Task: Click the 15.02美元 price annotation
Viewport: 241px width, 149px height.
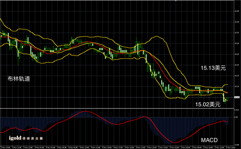Action: pyautogui.click(x=208, y=104)
